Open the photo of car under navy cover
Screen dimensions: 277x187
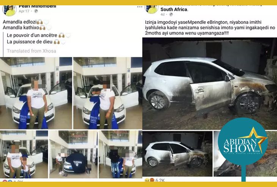(73, 154)
